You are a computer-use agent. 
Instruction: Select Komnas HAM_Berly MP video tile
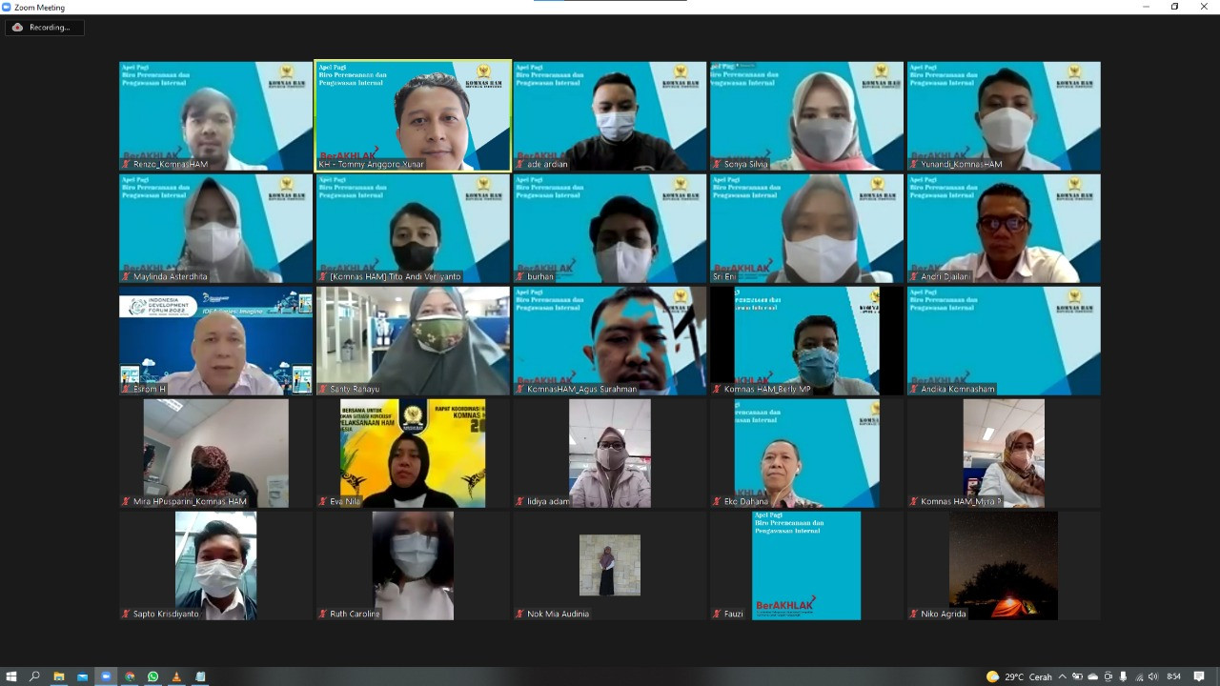806,341
